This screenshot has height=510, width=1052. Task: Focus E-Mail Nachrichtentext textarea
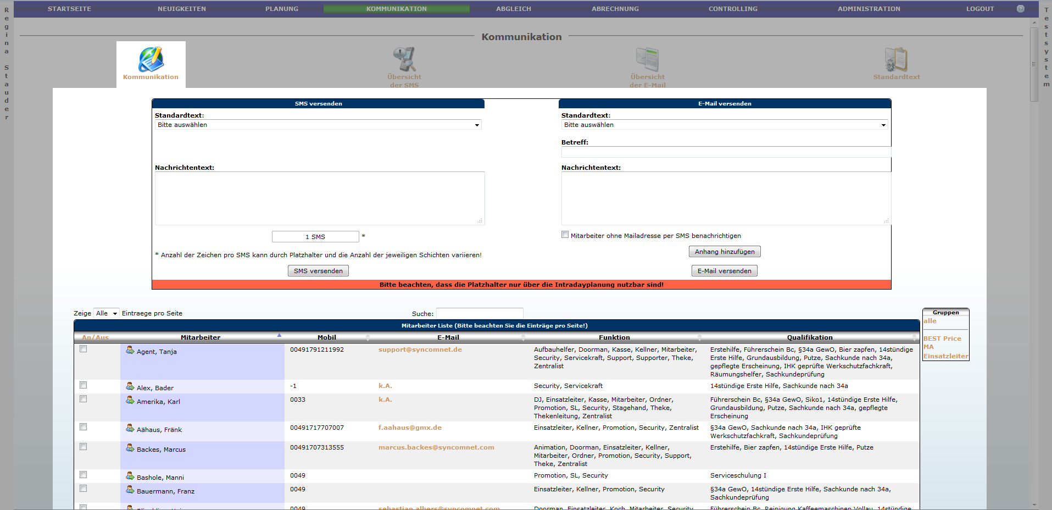click(726, 198)
